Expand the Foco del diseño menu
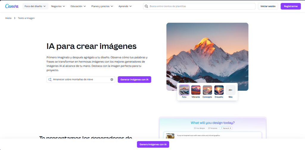This screenshot has height=150, width=305. tap(35, 6)
